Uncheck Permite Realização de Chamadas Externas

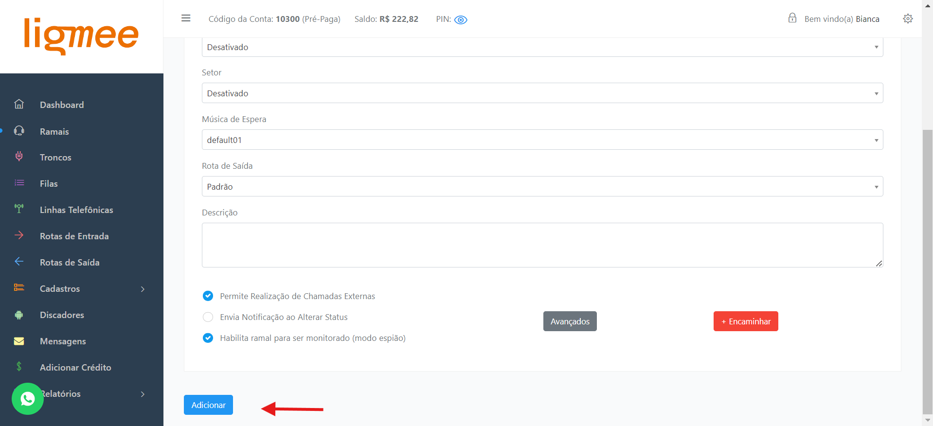(208, 296)
